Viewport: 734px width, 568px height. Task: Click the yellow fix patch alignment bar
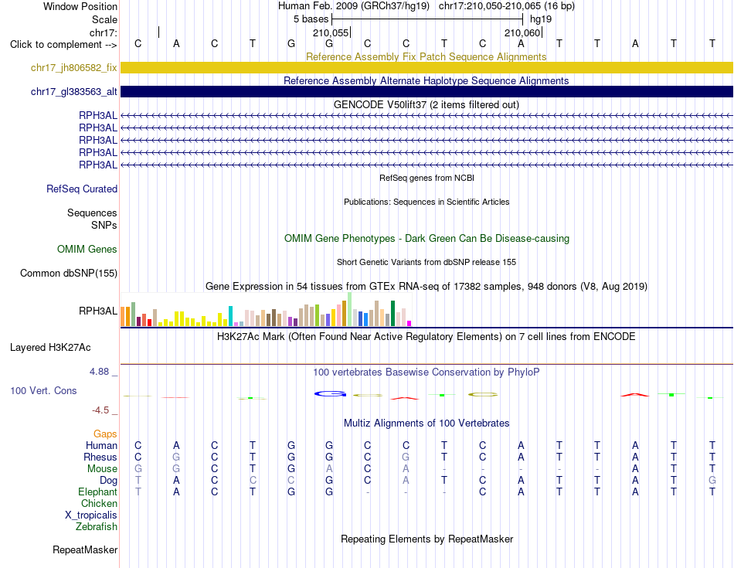pyautogui.click(x=426, y=67)
